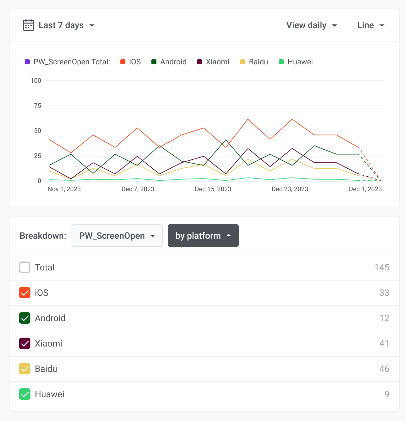Click the maroon Xiaomi legend marker

coord(200,62)
